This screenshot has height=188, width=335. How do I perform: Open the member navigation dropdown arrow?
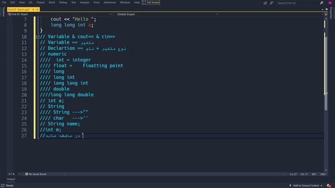pyautogui.click(x=322, y=14)
